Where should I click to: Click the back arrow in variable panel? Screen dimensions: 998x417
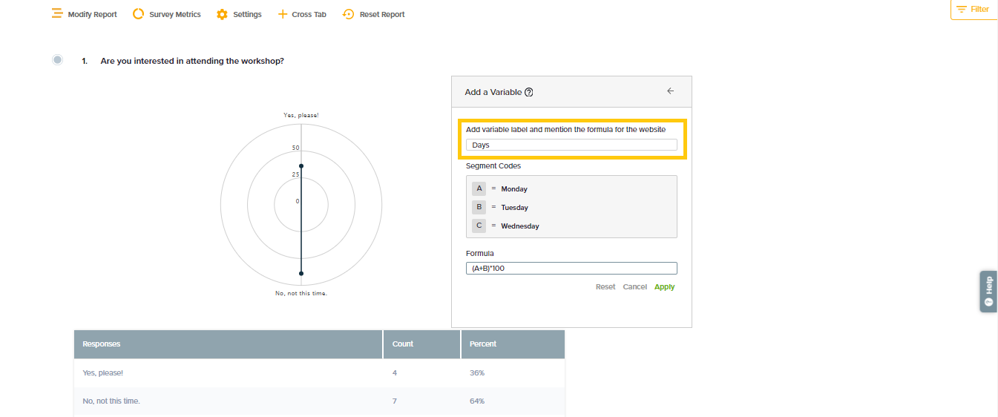(x=670, y=91)
